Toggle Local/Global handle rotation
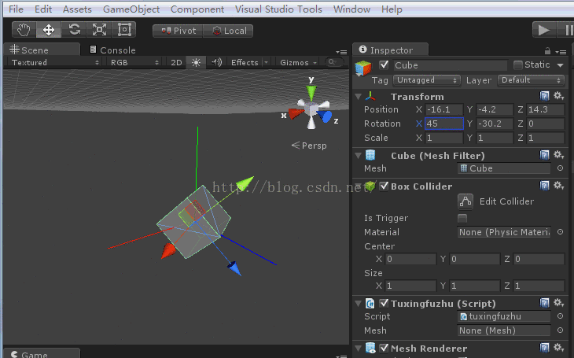The height and width of the screenshot is (358, 574). (228, 31)
